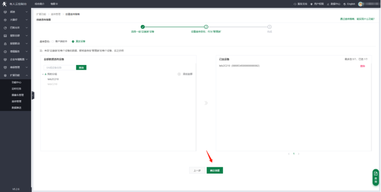Open 透传管理 in sidebar submenu
This screenshot has height=192, width=381.
click(x=17, y=101)
